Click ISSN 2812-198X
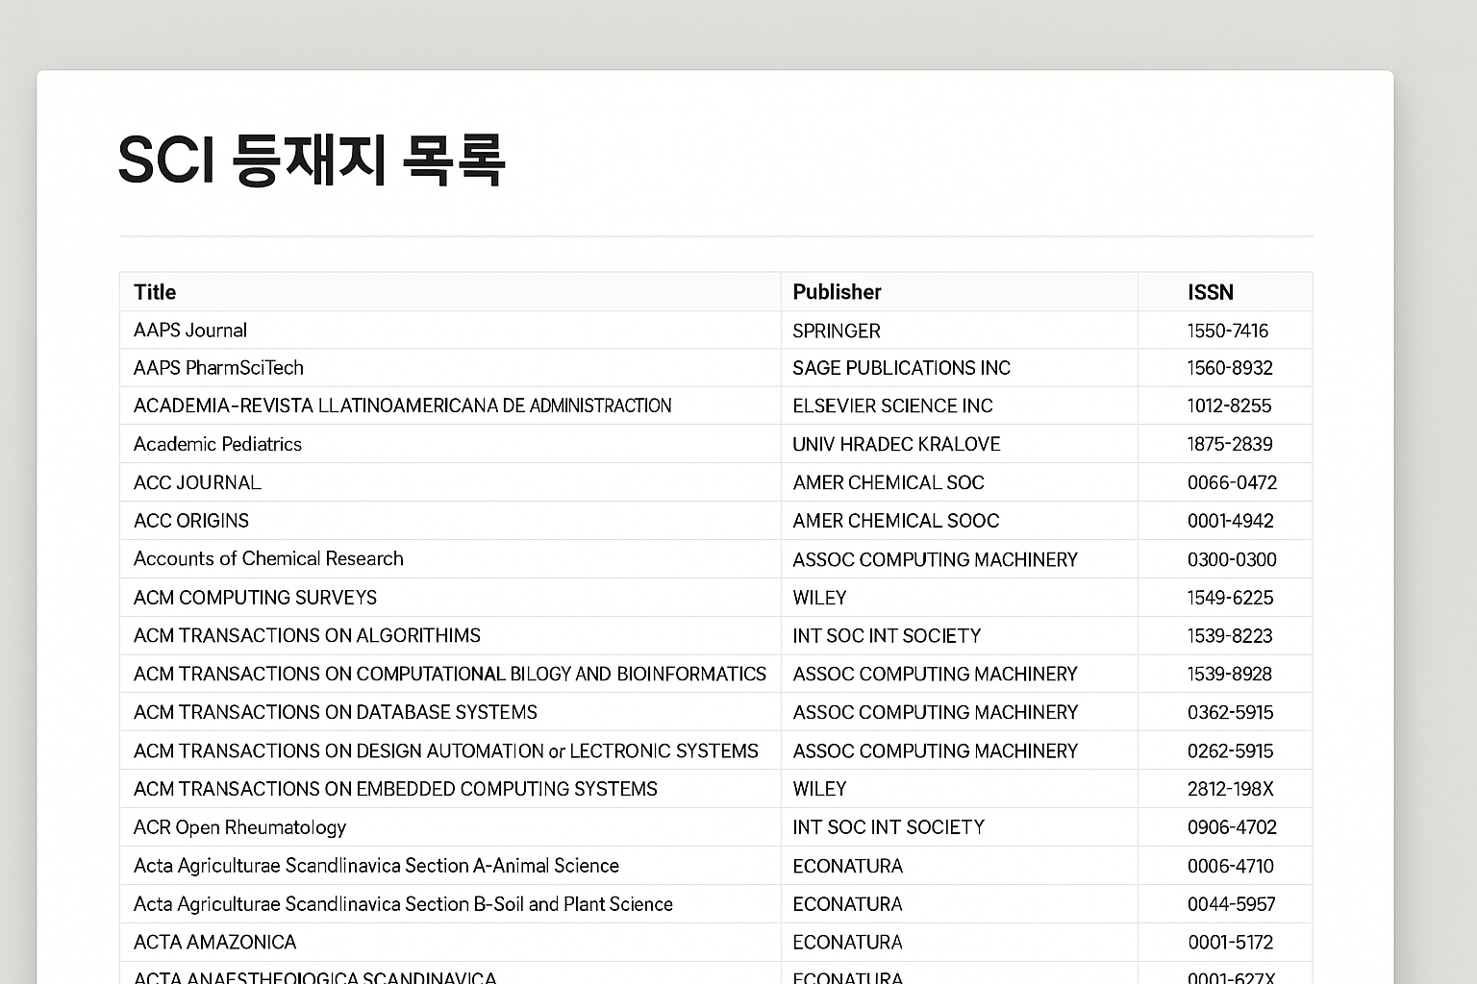This screenshot has width=1477, height=984. tap(1231, 789)
